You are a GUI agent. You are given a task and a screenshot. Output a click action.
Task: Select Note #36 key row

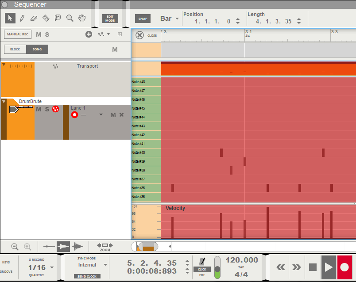point(146,188)
